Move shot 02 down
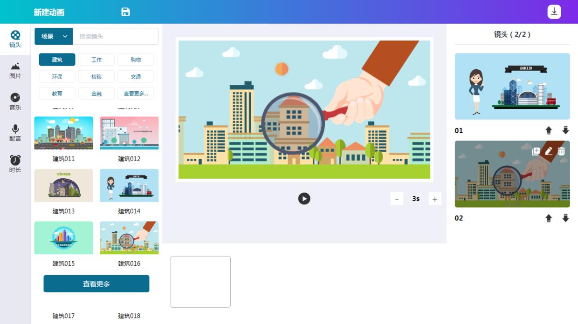 click(x=565, y=218)
